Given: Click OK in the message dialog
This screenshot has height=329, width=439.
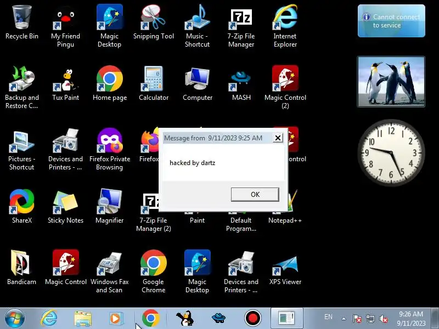Looking at the screenshot, I should (255, 195).
